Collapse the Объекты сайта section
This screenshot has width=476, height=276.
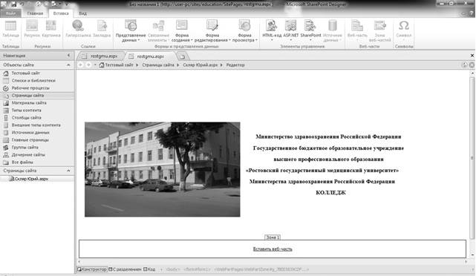pyautogui.click(x=68, y=65)
